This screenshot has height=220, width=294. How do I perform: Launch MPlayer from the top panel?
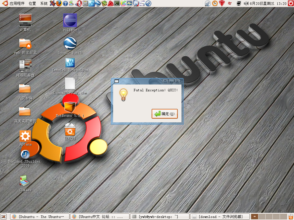142,3
